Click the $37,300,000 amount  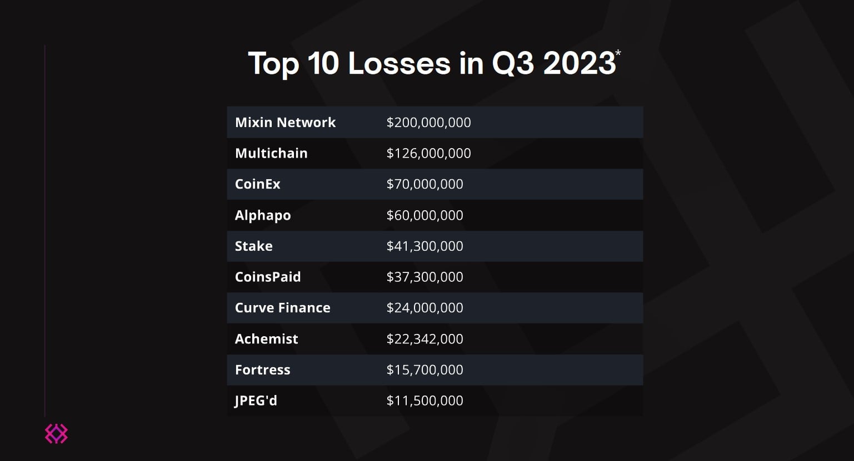coord(424,277)
